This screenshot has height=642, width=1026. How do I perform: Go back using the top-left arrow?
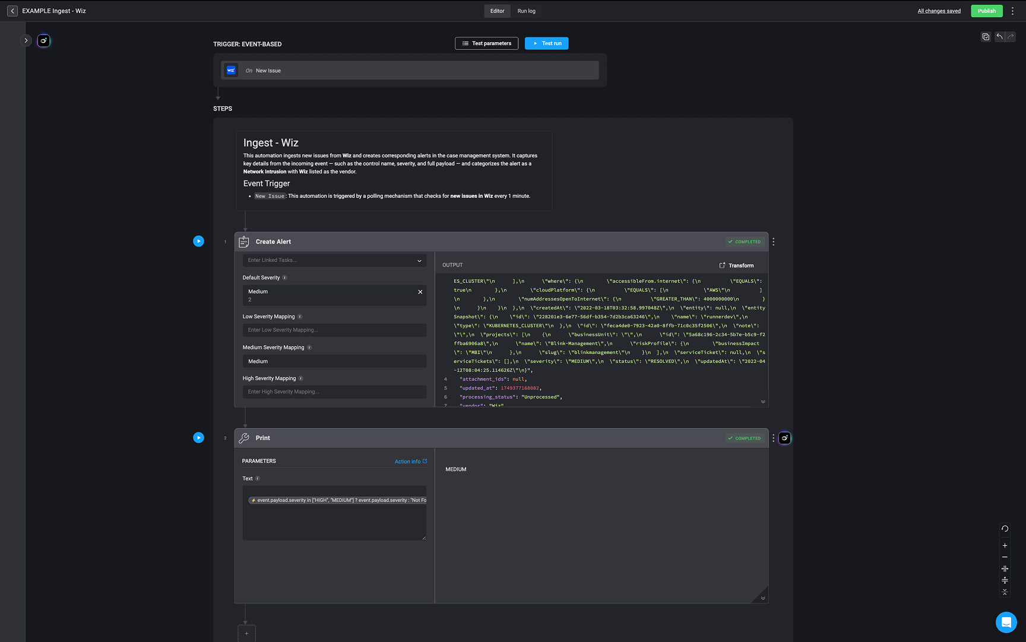[12, 11]
